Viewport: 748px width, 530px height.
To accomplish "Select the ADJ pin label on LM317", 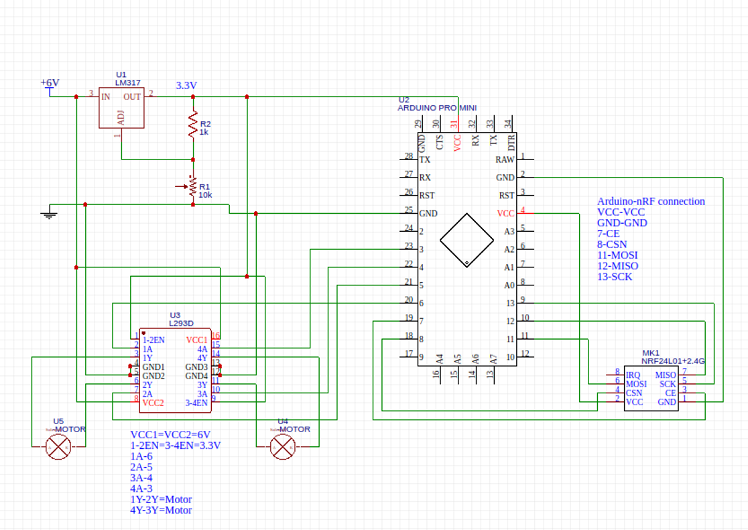I will click(121, 118).
